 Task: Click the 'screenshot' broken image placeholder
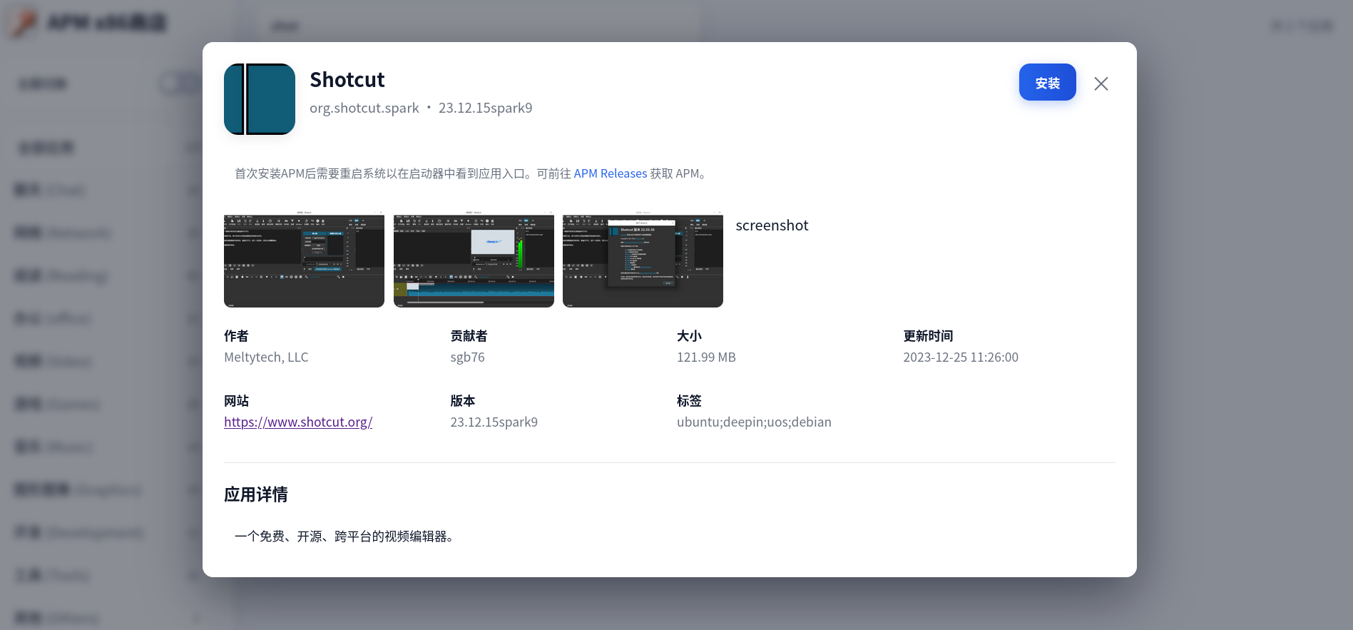772,225
